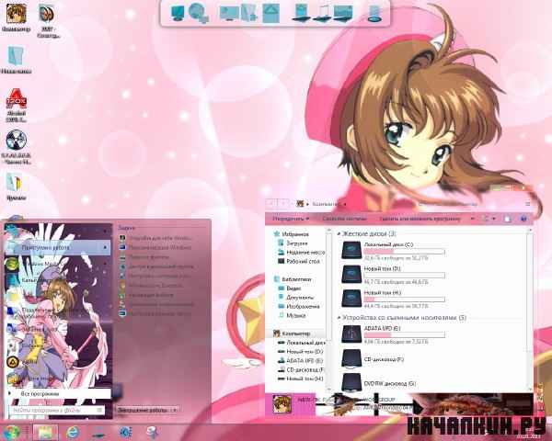Open DVD RW дисковод (G:) drive icon
This screenshot has height=441, width=552.
(x=351, y=382)
